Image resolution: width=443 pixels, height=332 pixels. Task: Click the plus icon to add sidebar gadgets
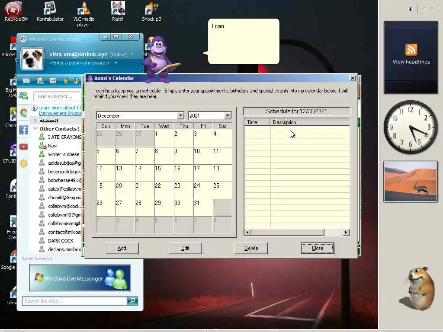tap(411, 9)
